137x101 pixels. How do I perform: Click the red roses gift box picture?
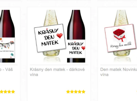pos(119,35)
